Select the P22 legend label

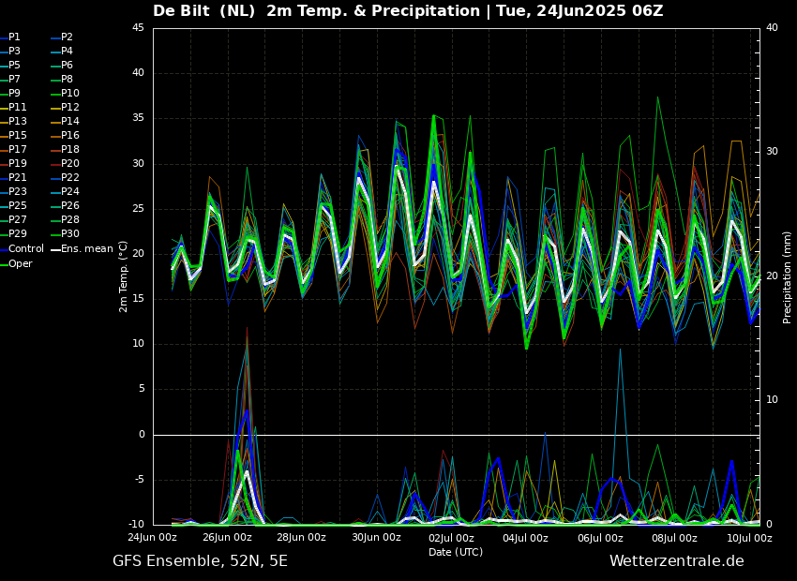pyautogui.click(x=70, y=178)
